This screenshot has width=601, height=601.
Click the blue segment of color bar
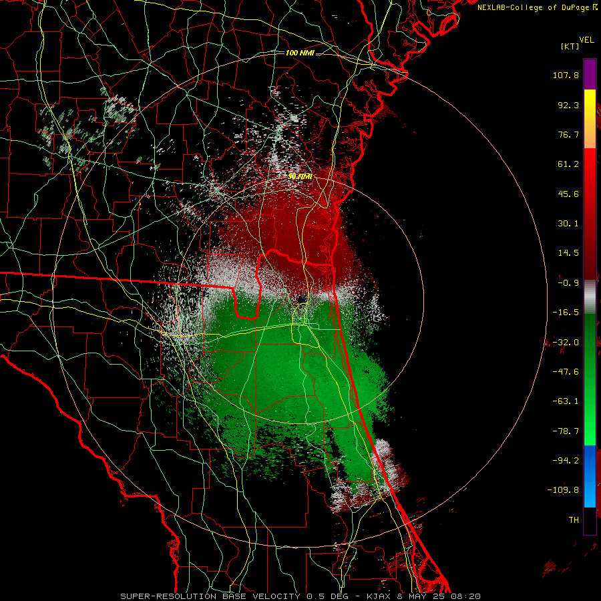tap(590, 476)
